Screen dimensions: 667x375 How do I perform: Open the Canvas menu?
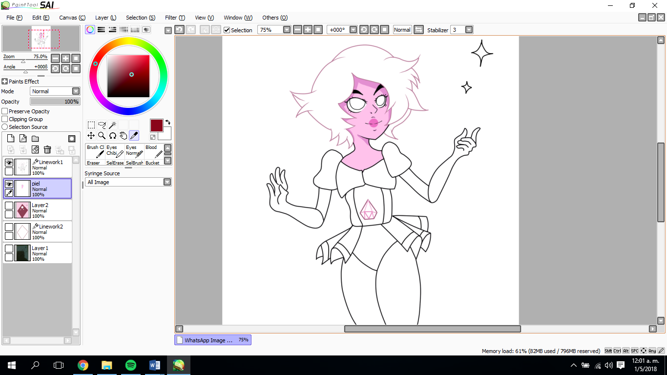pos(72,18)
